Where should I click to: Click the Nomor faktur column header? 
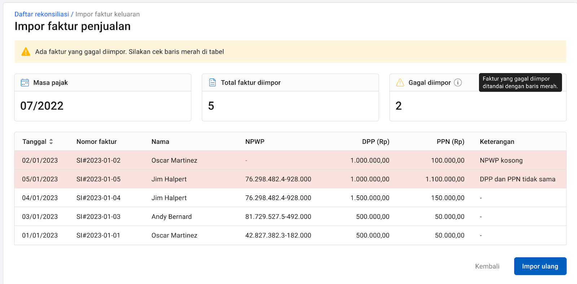coord(96,142)
